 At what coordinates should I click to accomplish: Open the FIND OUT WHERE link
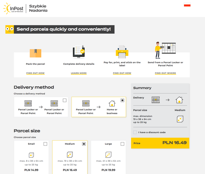click(x=165, y=73)
